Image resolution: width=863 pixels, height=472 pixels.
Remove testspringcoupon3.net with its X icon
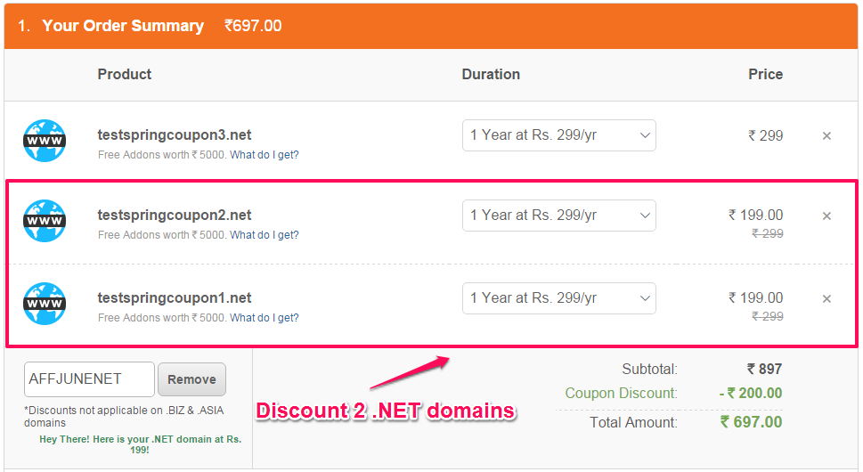tap(826, 136)
